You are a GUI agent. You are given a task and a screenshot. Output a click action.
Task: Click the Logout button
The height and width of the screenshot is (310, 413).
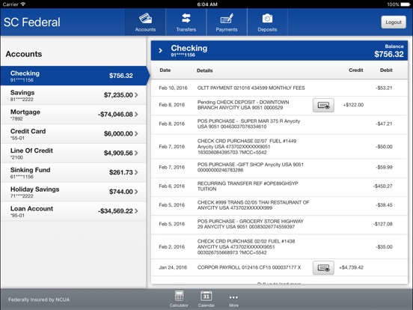coord(394,22)
